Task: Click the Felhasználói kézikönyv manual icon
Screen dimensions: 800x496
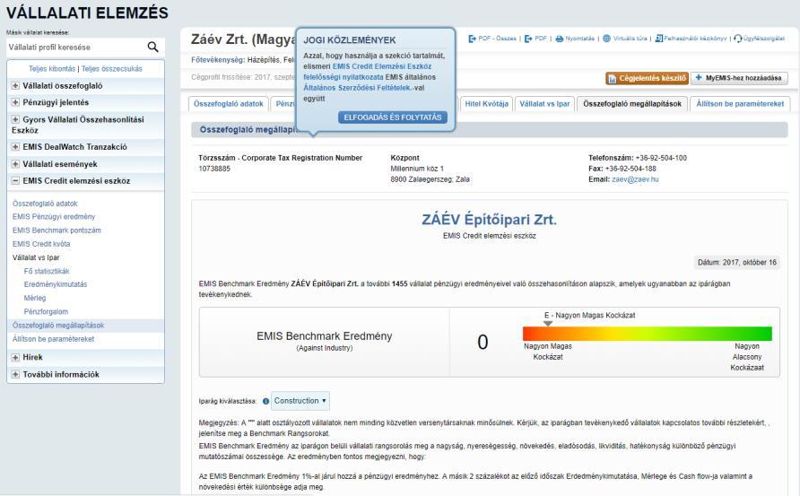Action: pyautogui.click(x=658, y=39)
